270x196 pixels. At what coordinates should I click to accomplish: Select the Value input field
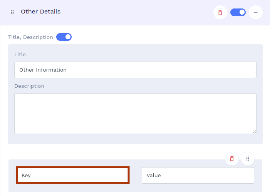coord(198,175)
